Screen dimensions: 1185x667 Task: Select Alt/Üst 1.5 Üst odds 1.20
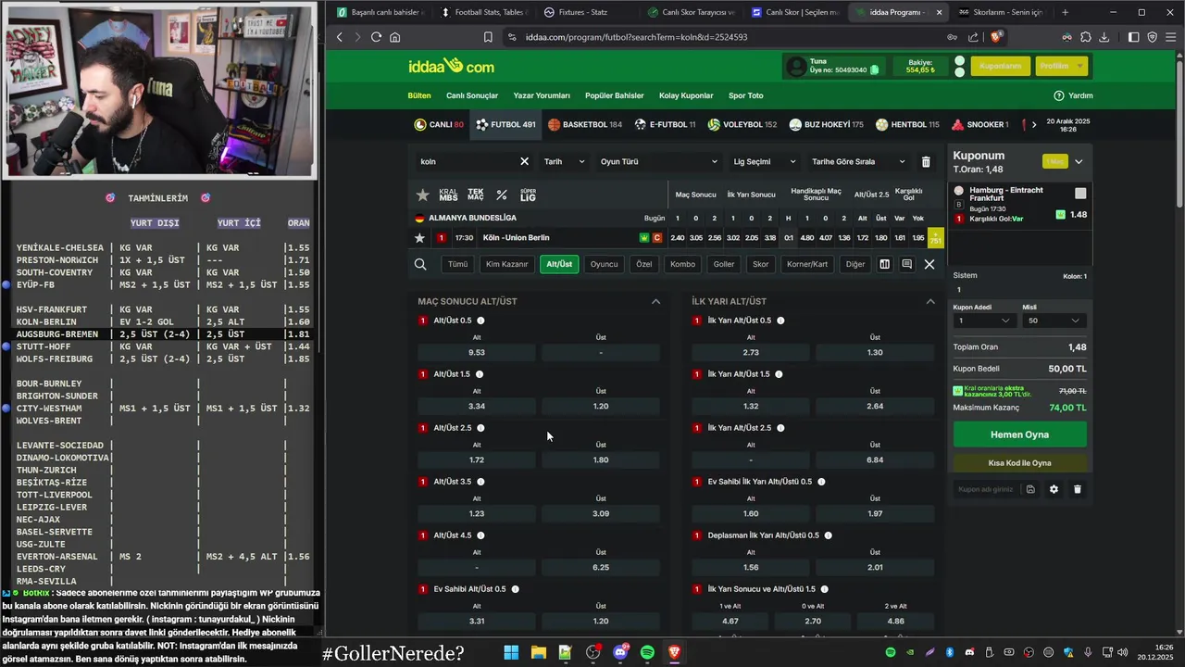(x=601, y=406)
